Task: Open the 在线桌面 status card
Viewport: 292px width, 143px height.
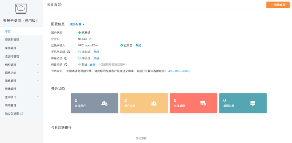Action: [193, 103]
